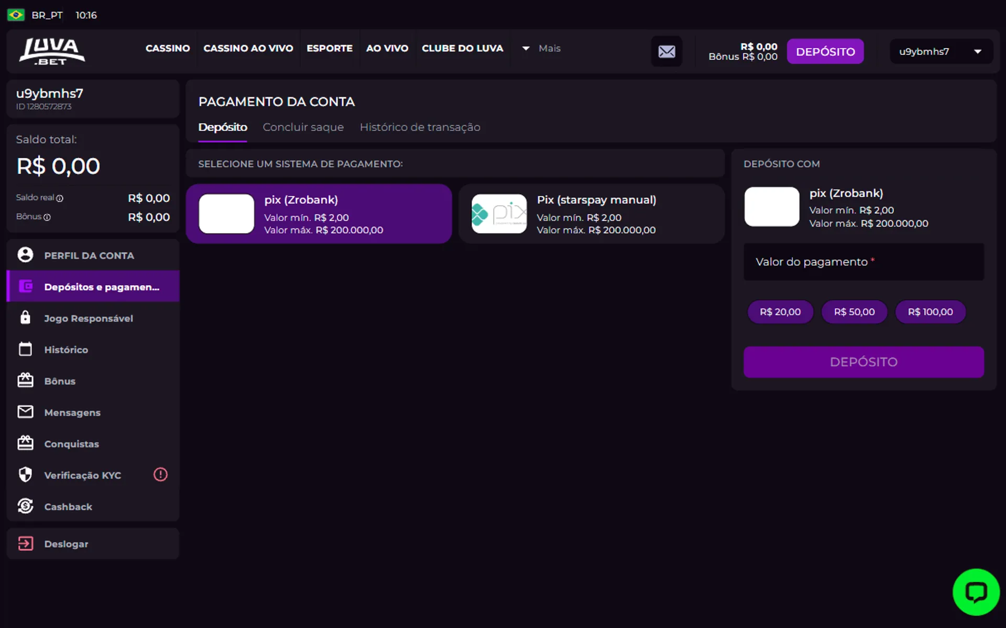Select the R$ 50,00 preset amount
Image resolution: width=1006 pixels, height=628 pixels.
854,311
